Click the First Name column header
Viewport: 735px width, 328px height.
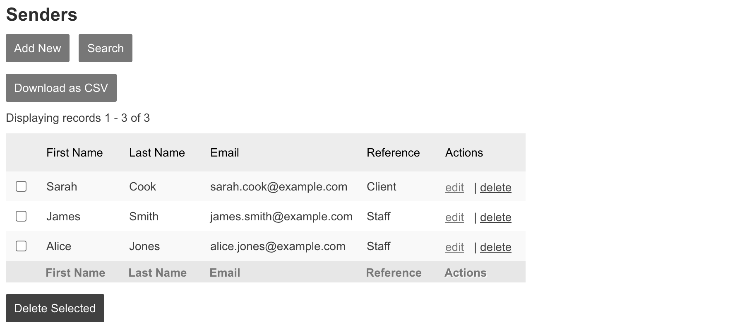coord(74,152)
